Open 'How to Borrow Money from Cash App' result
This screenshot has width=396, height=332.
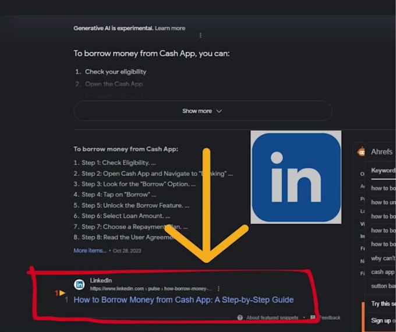(183, 300)
